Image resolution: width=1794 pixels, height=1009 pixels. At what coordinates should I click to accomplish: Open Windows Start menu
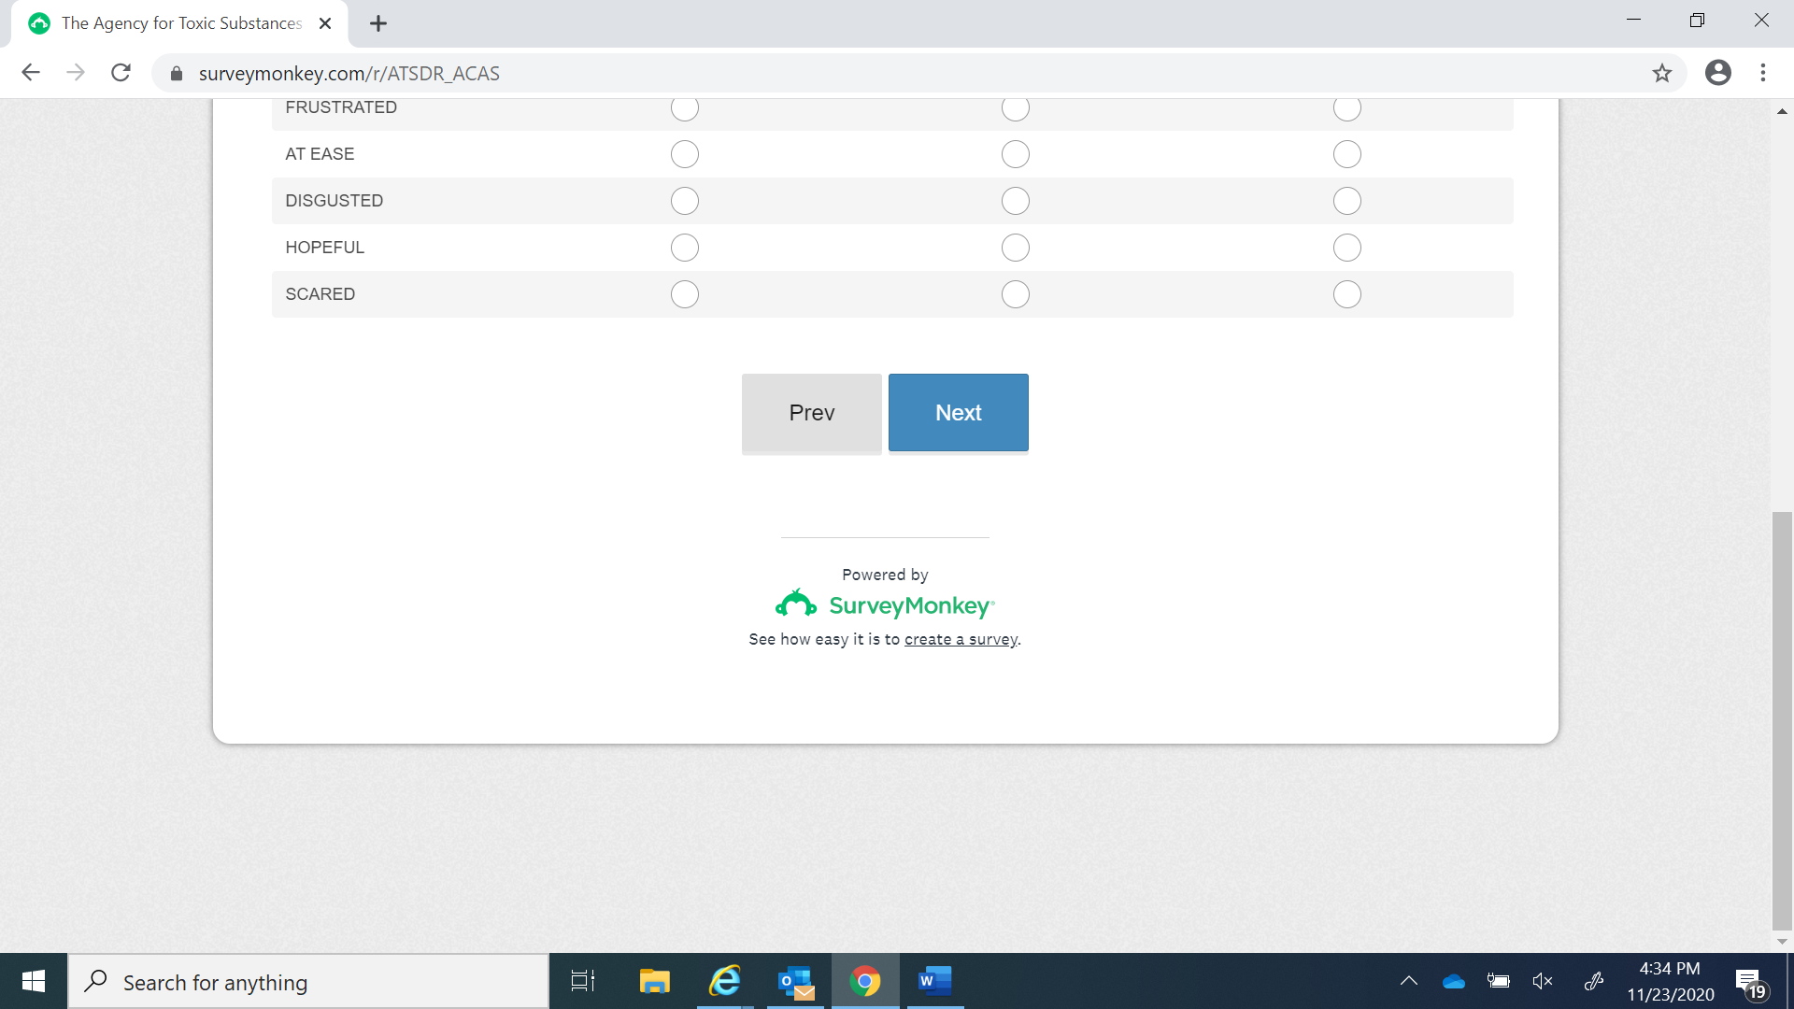[34, 981]
